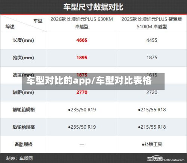Image resolution: width=187 pixels, height=163 pixels.
Task: Click the width value 1875
Action: [152, 58]
